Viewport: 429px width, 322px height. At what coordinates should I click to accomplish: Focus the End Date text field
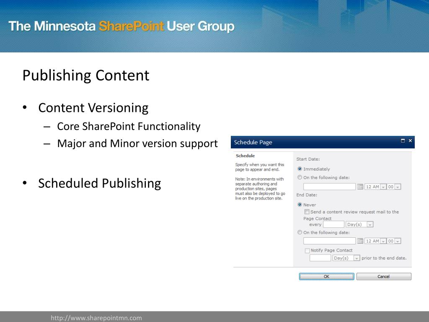coord(329,241)
